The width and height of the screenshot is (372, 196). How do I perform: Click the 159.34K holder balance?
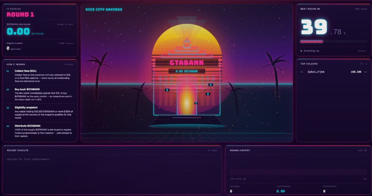356,72
